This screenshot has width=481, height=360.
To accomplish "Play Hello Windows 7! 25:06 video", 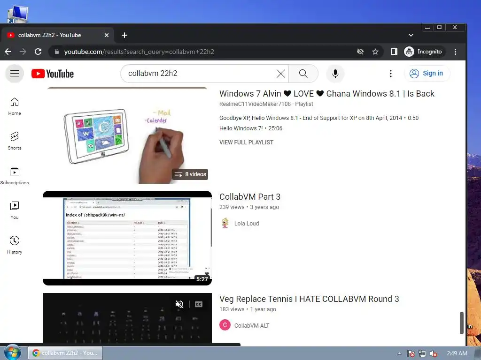I will click(x=251, y=128).
